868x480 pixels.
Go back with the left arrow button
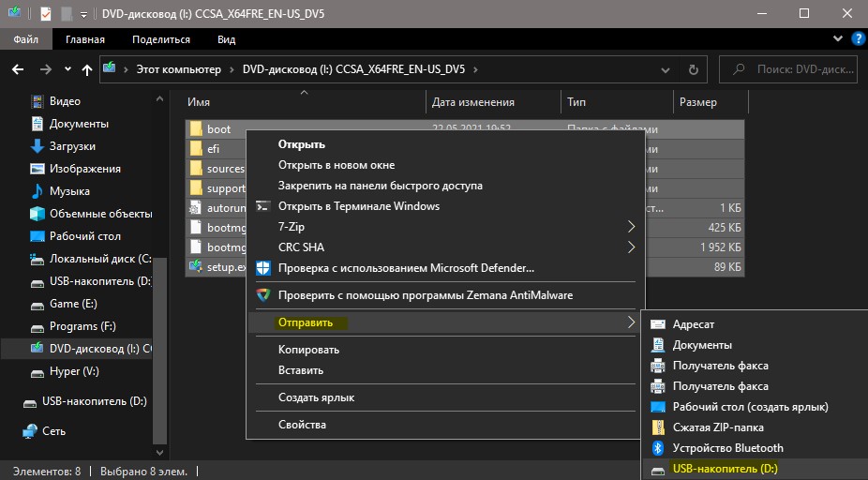18,69
